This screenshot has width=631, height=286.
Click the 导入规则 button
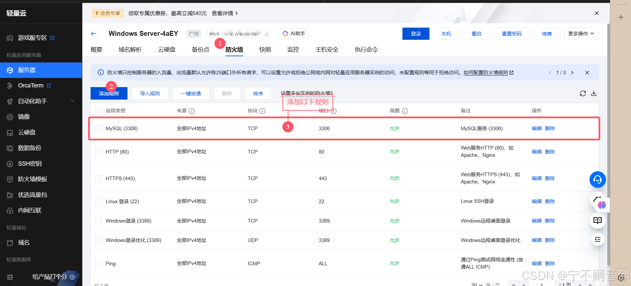(150, 93)
